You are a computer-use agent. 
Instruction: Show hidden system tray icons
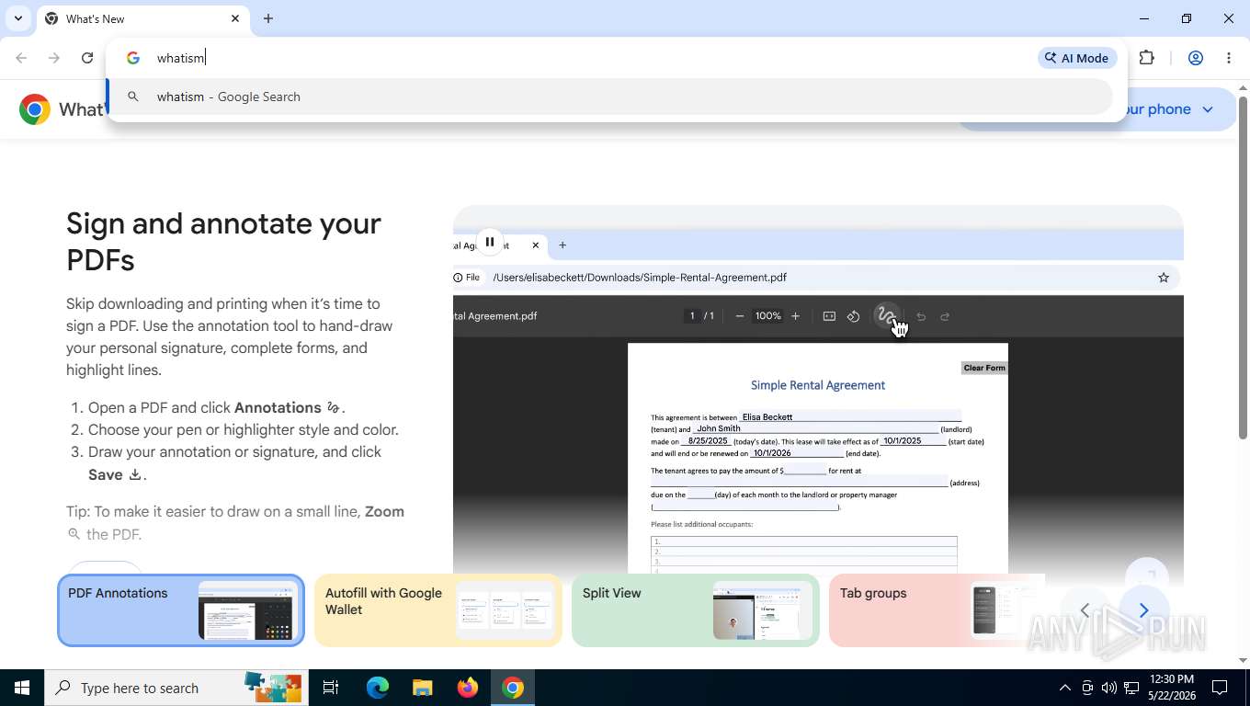pos(1064,688)
